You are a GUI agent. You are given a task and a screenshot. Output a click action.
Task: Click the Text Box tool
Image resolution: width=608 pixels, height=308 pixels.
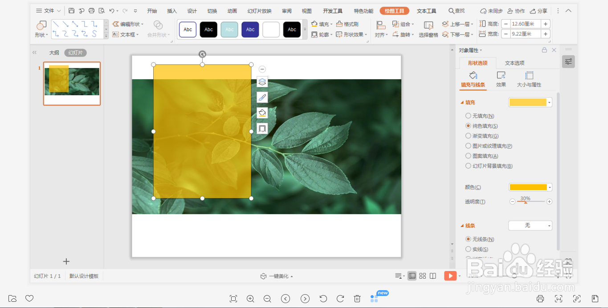click(126, 34)
